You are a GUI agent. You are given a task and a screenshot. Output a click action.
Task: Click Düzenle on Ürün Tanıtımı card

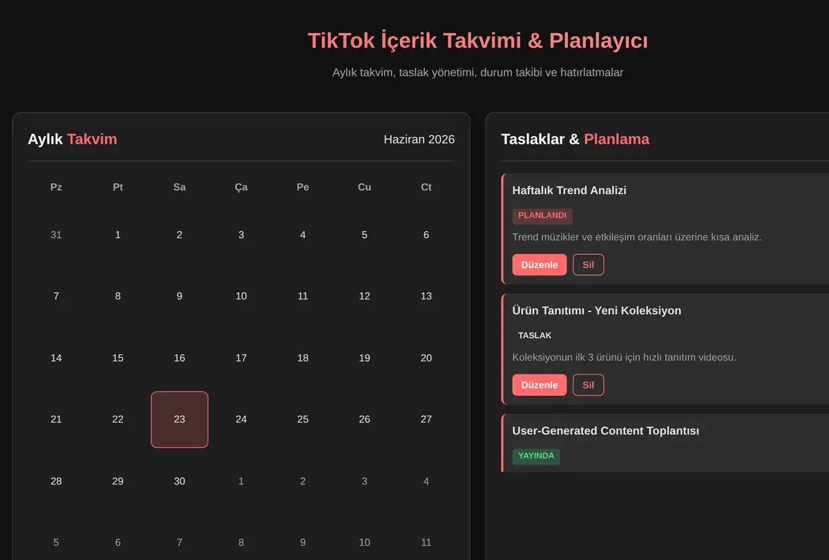[540, 385]
